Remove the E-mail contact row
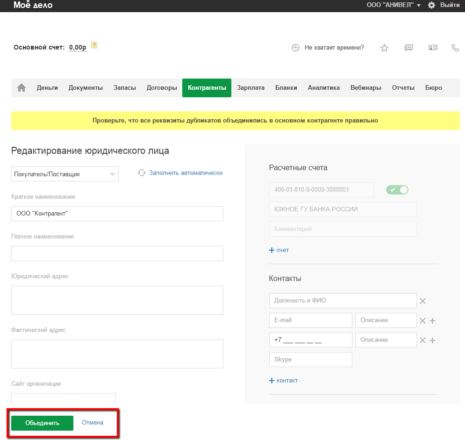465x440 pixels. (422, 321)
